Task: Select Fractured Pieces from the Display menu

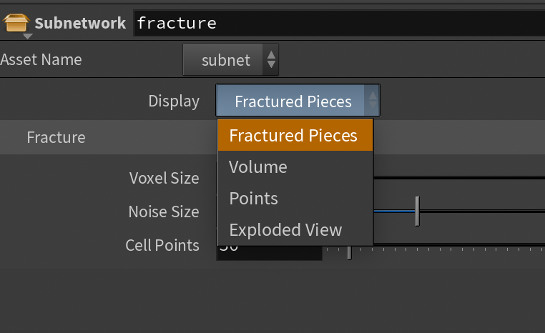Action: click(295, 136)
